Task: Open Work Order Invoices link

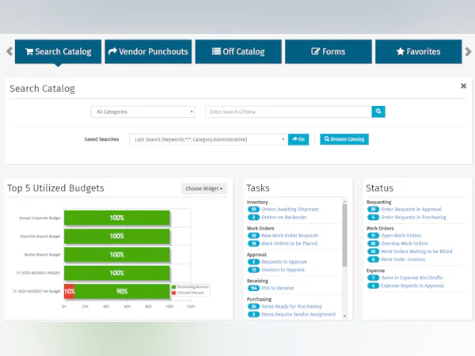Action: click(x=403, y=259)
